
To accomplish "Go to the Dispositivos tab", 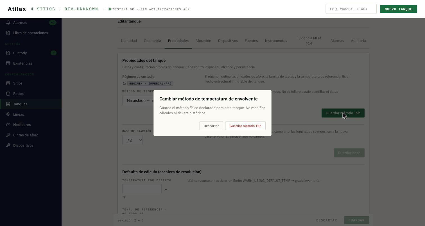I will (x=228, y=41).
